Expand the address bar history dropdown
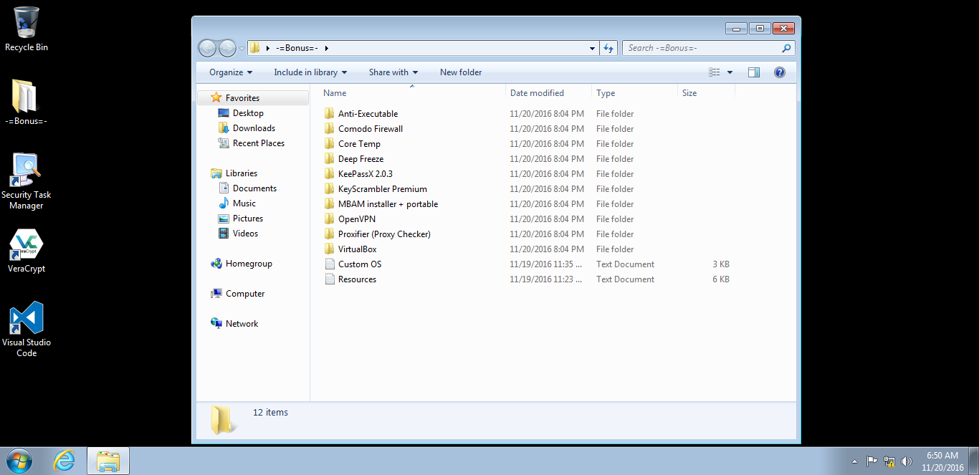Screen dimensions: 979x475 coord(592,48)
